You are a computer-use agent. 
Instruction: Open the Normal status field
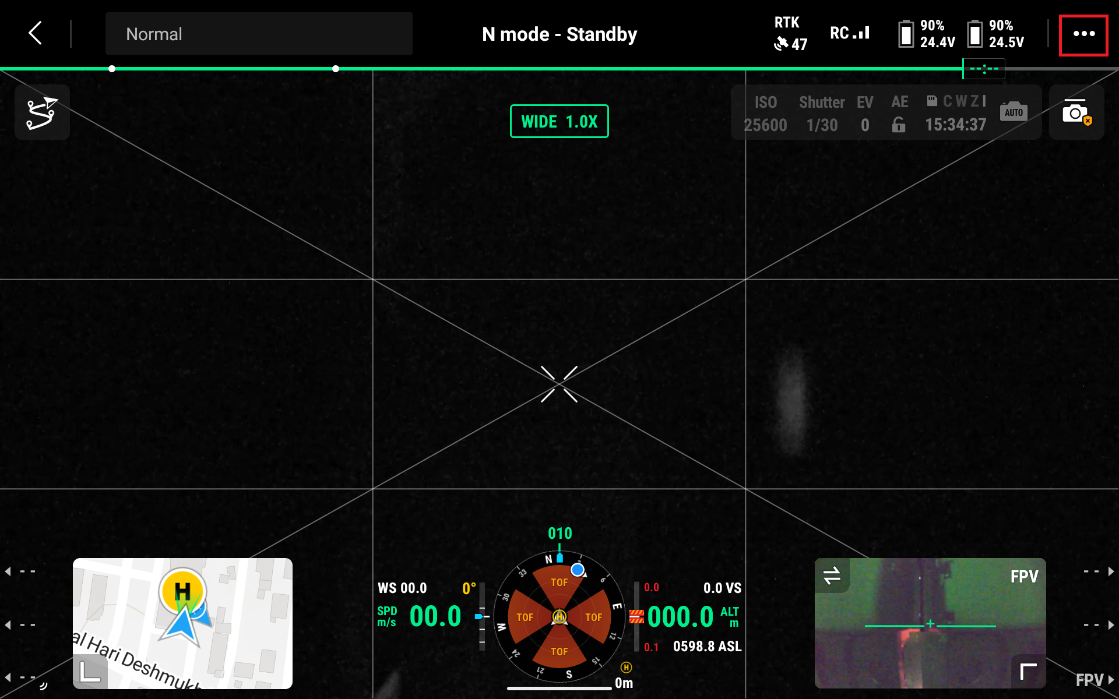pyautogui.click(x=259, y=34)
